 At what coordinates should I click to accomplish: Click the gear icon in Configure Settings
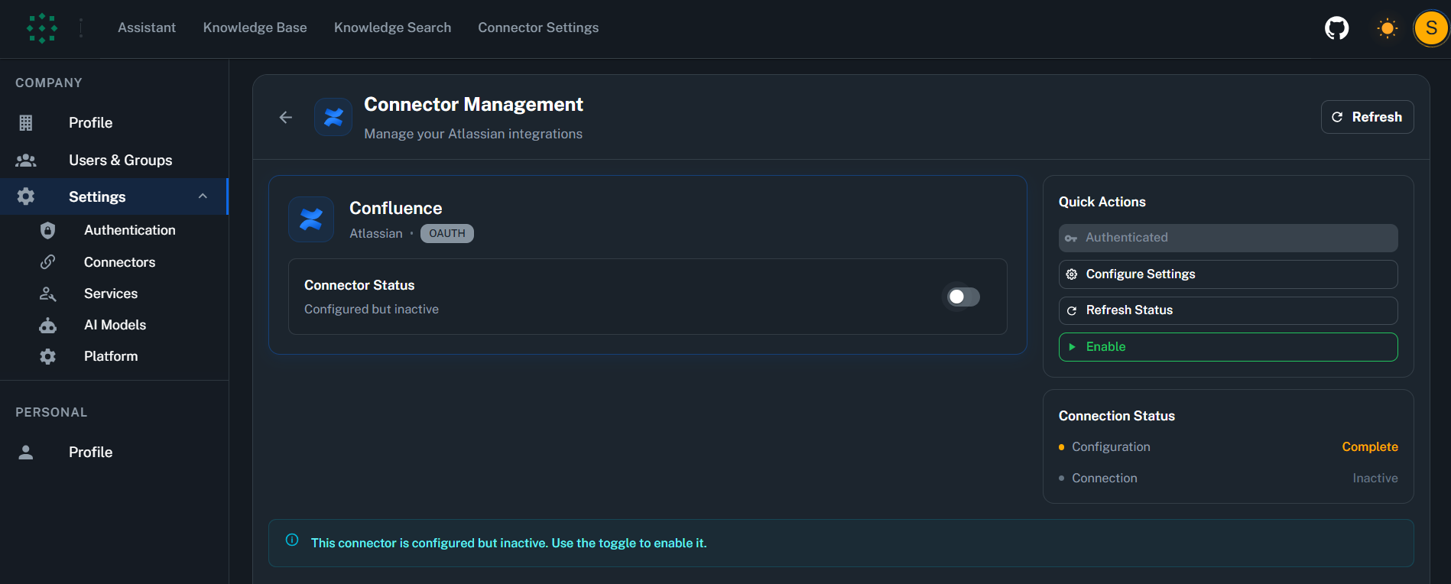pos(1072,274)
